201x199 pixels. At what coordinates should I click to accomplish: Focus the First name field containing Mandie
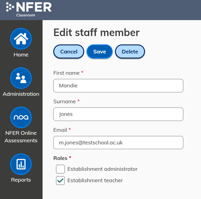click(x=118, y=86)
